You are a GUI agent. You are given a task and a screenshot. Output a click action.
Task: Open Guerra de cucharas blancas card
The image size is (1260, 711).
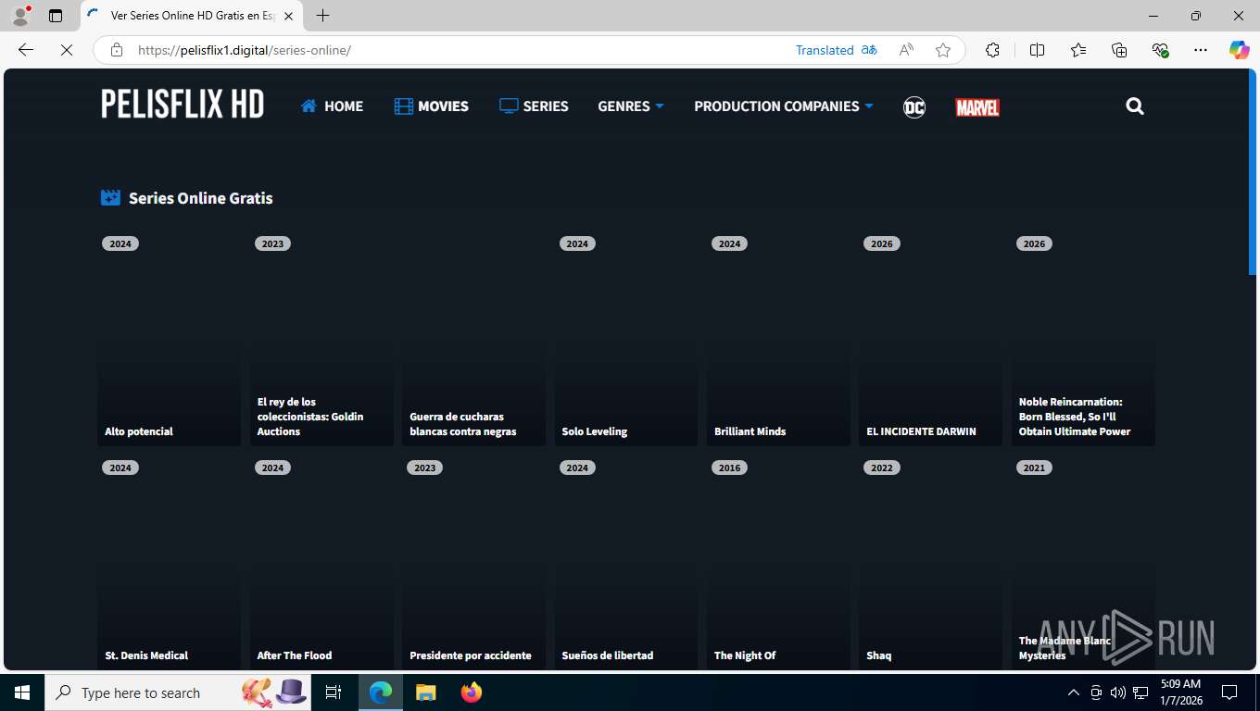[473, 338]
